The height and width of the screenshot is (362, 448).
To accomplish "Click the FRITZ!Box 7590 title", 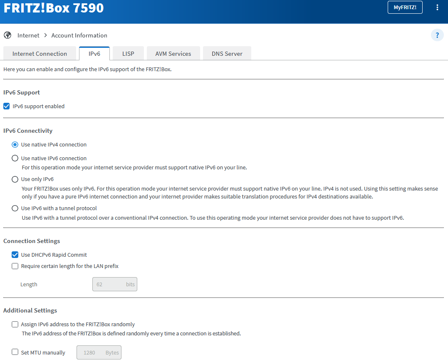I will pyautogui.click(x=54, y=8).
